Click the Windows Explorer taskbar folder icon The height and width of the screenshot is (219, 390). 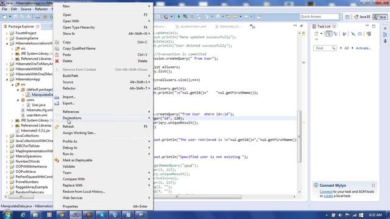pyautogui.click(x=35, y=215)
